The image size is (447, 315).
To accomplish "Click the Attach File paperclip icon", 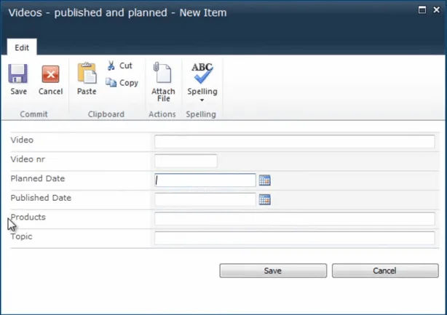I will click(x=163, y=74).
